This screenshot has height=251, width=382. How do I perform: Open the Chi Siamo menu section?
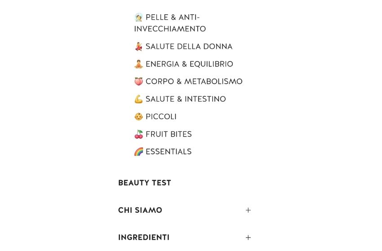click(140, 210)
